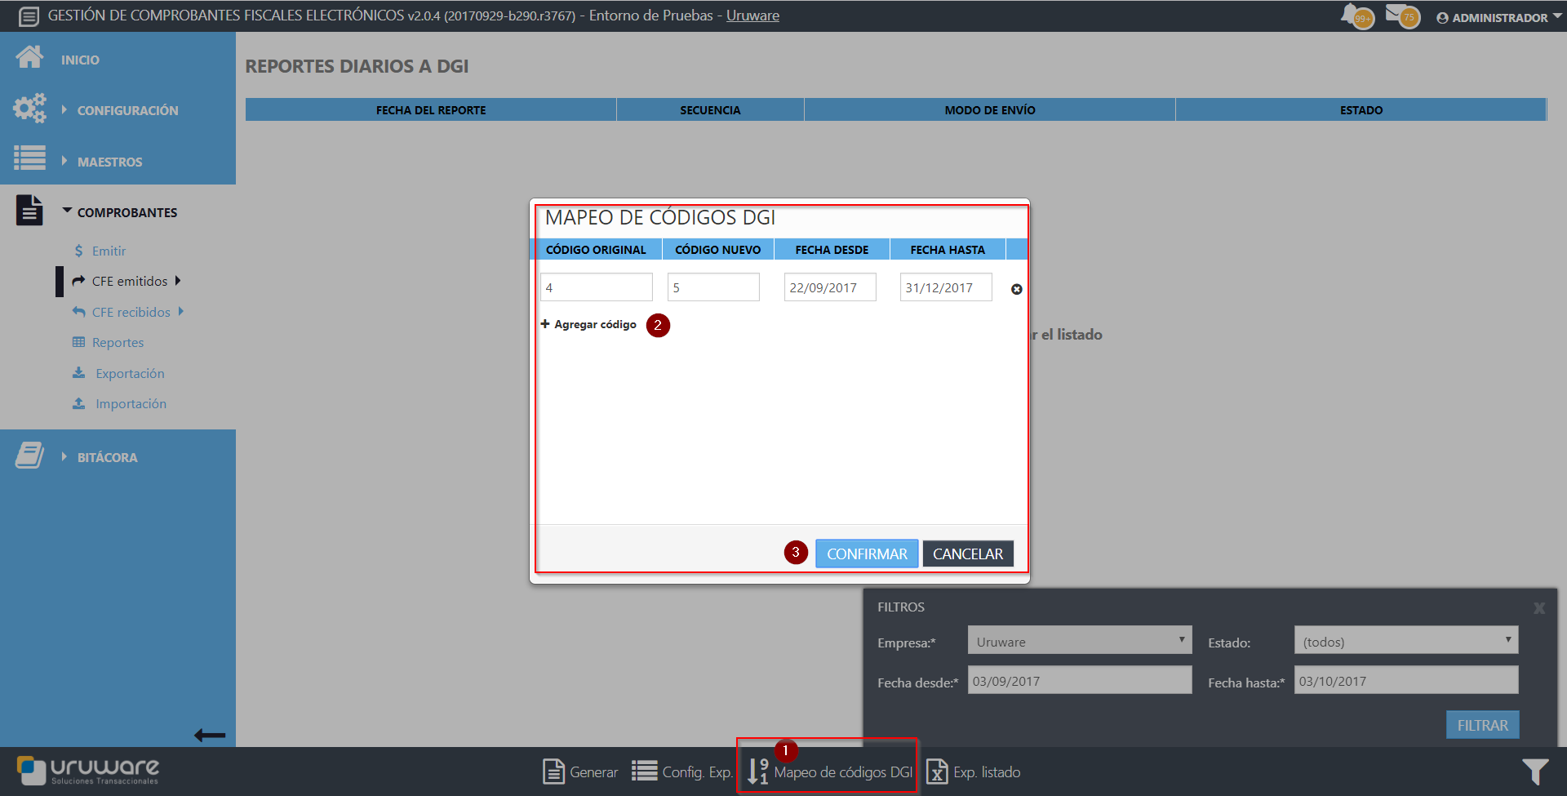Open Reportes in the sidebar
Viewport: 1567px width, 796px height.
[118, 343]
